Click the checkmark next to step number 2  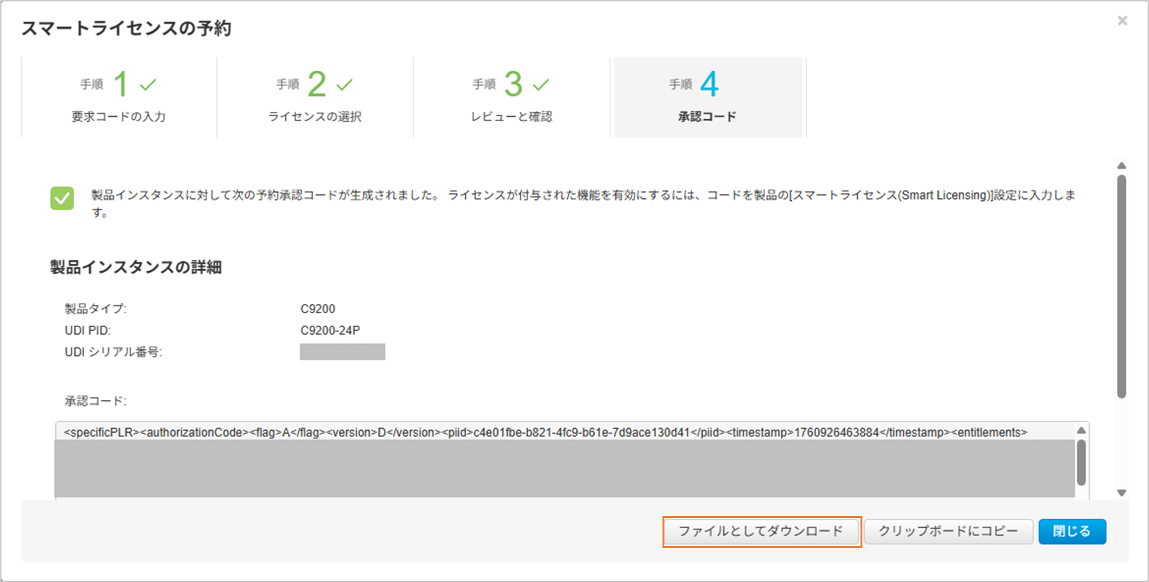[344, 84]
